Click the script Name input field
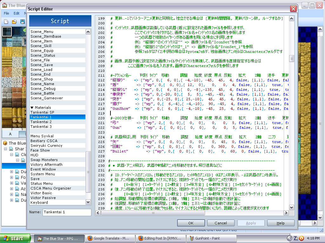 [x=66, y=212]
